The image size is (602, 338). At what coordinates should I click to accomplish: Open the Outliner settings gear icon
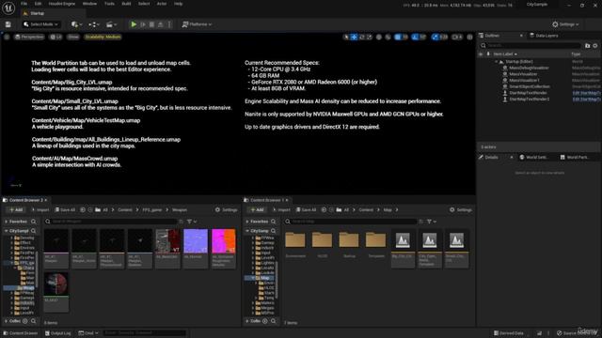coord(595,46)
